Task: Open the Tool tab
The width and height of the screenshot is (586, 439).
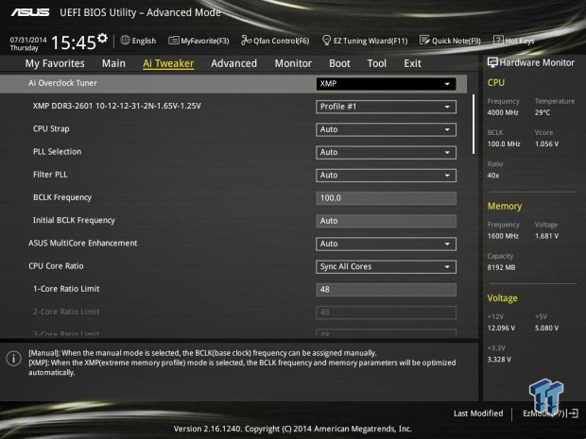Action: (377, 63)
